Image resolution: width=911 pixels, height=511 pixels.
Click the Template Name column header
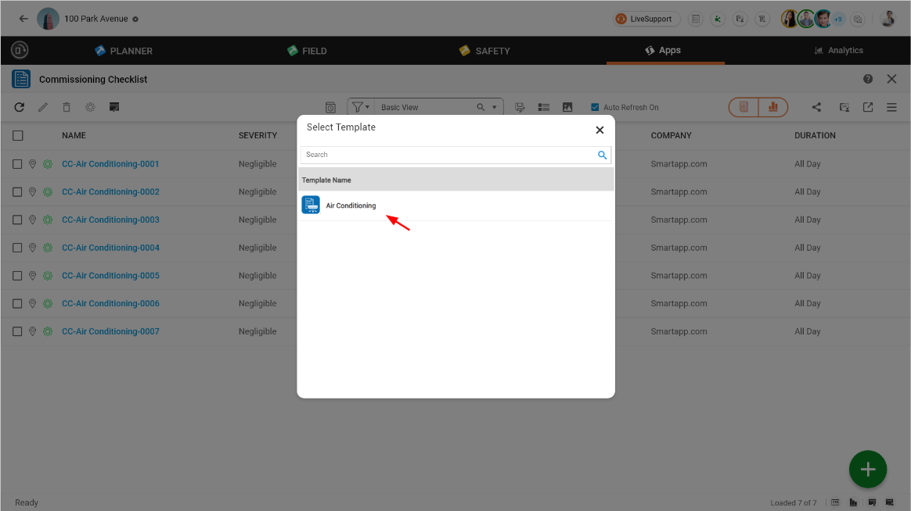tap(326, 180)
